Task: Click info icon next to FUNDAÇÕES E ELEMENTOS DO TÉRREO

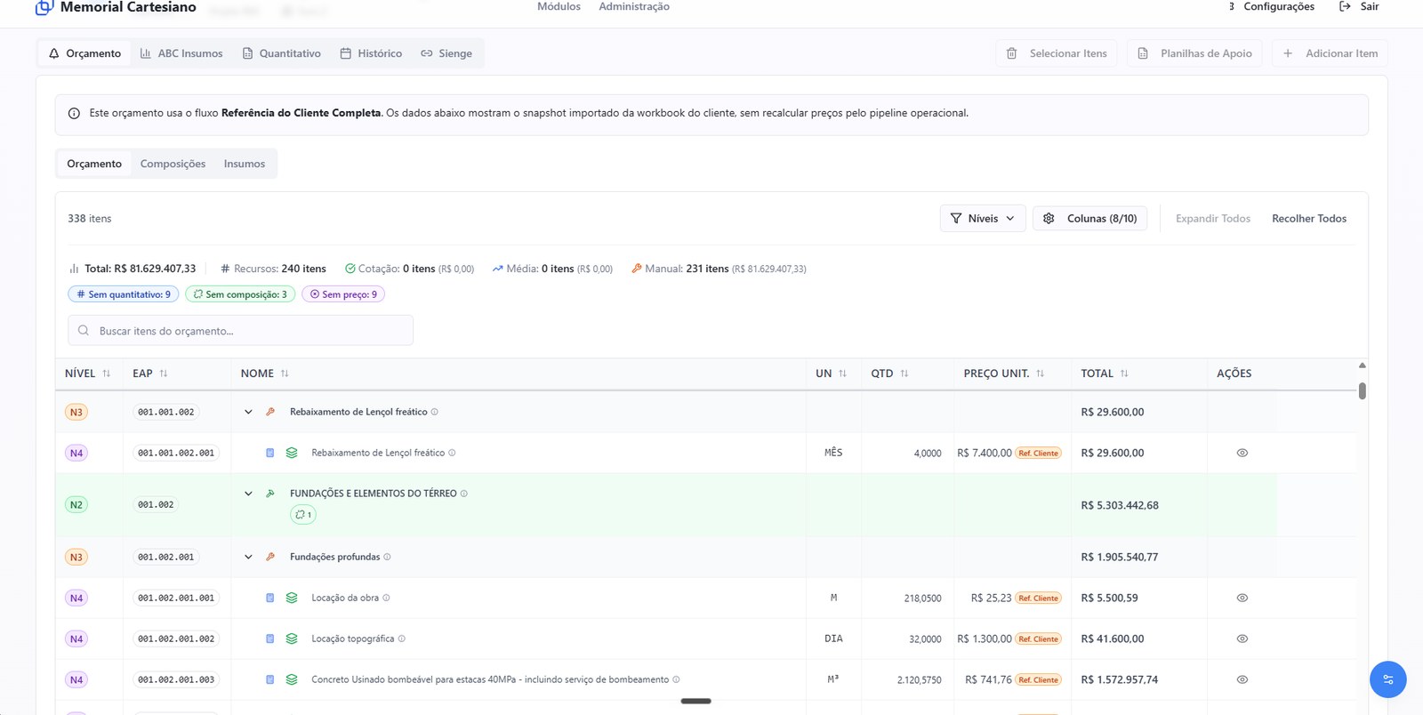Action: tap(463, 494)
